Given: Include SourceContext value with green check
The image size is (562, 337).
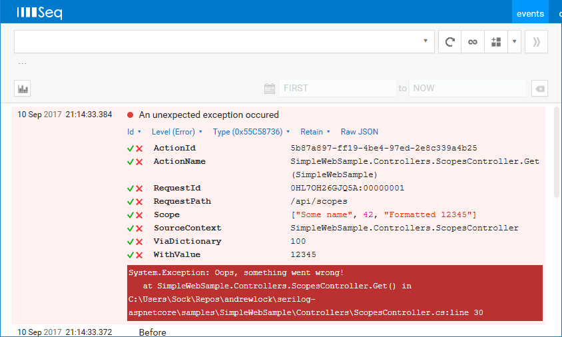Looking at the screenshot, I should (131, 228).
